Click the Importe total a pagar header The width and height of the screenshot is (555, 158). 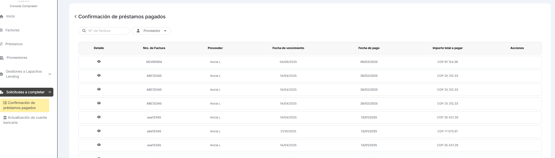(x=447, y=48)
